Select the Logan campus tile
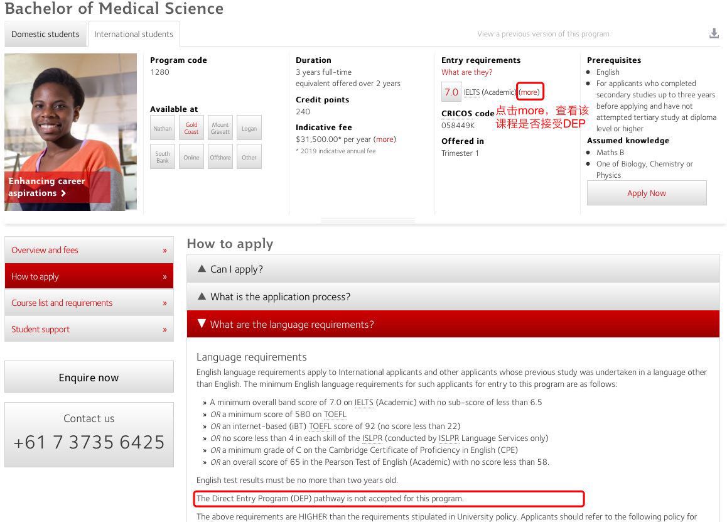The image size is (727, 522). point(249,128)
